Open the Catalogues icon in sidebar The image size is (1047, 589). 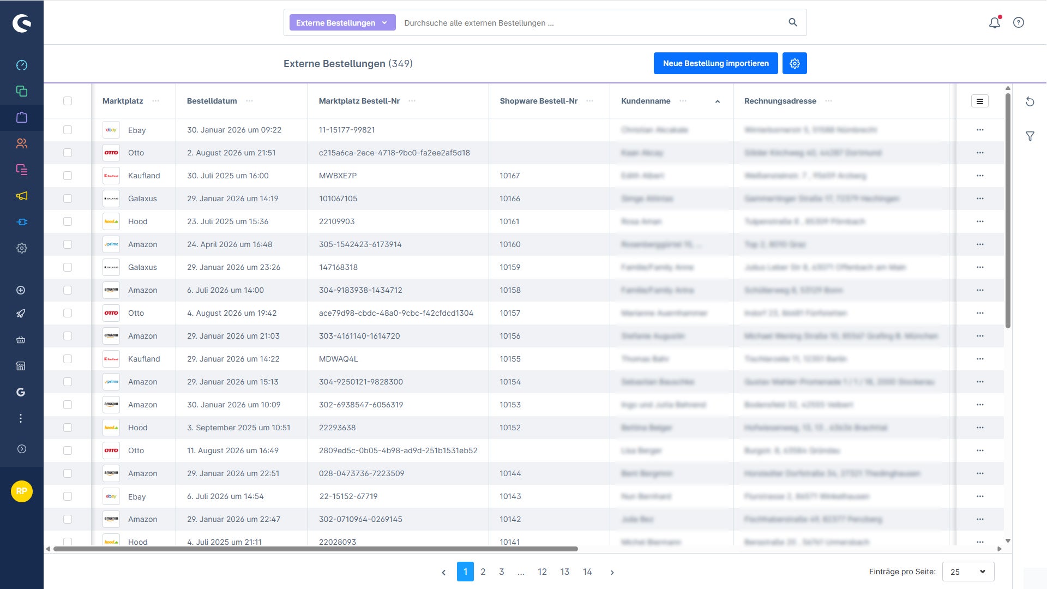click(22, 91)
